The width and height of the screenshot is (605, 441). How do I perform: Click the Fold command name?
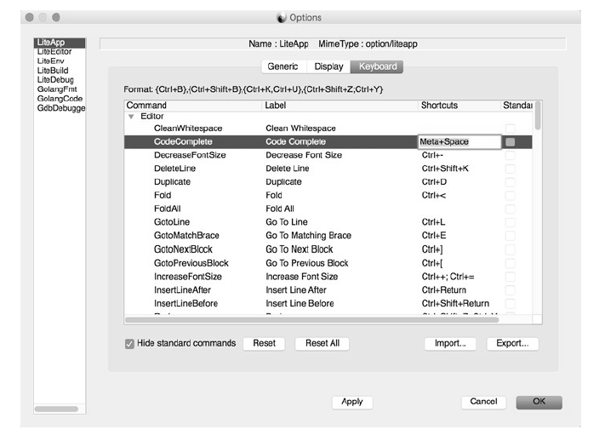[x=163, y=196]
